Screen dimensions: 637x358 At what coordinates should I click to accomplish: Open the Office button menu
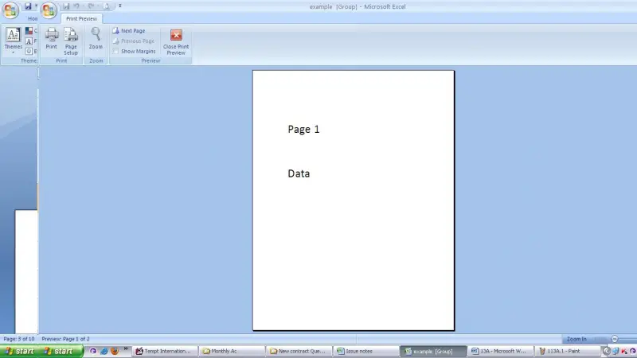49,10
